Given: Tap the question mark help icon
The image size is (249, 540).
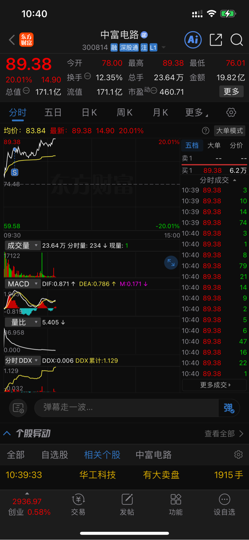Looking at the screenshot, I should pos(206,131).
